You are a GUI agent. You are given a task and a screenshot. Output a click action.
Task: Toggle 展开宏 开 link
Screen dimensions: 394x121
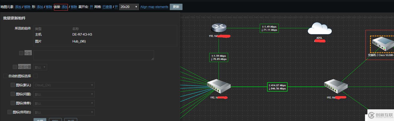[92, 7]
